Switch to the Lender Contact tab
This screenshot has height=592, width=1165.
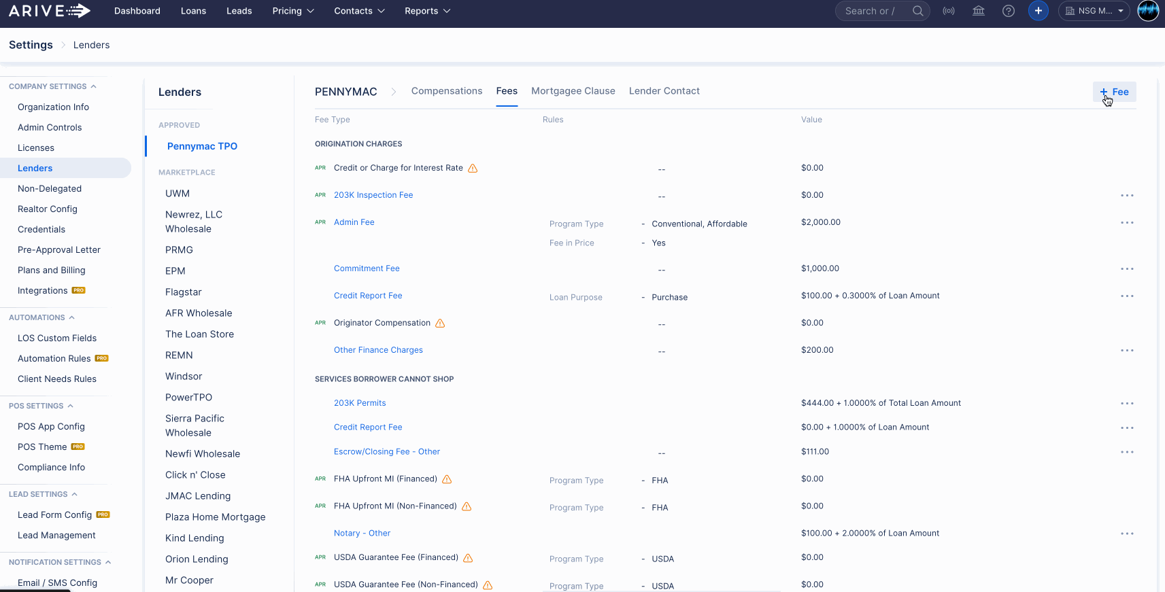pyautogui.click(x=664, y=91)
